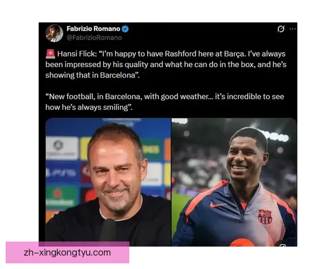This screenshot has width=336, height=269.
Task: Click the red siren emoji in tweet
Action: click(50, 54)
